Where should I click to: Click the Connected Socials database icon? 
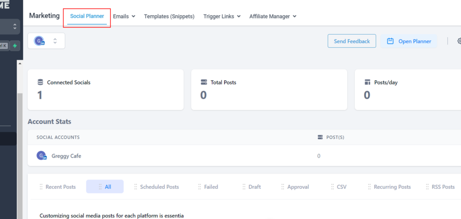tap(41, 82)
